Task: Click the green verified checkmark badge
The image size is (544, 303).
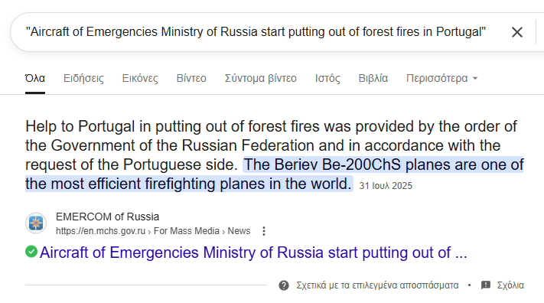Action: coord(31,252)
